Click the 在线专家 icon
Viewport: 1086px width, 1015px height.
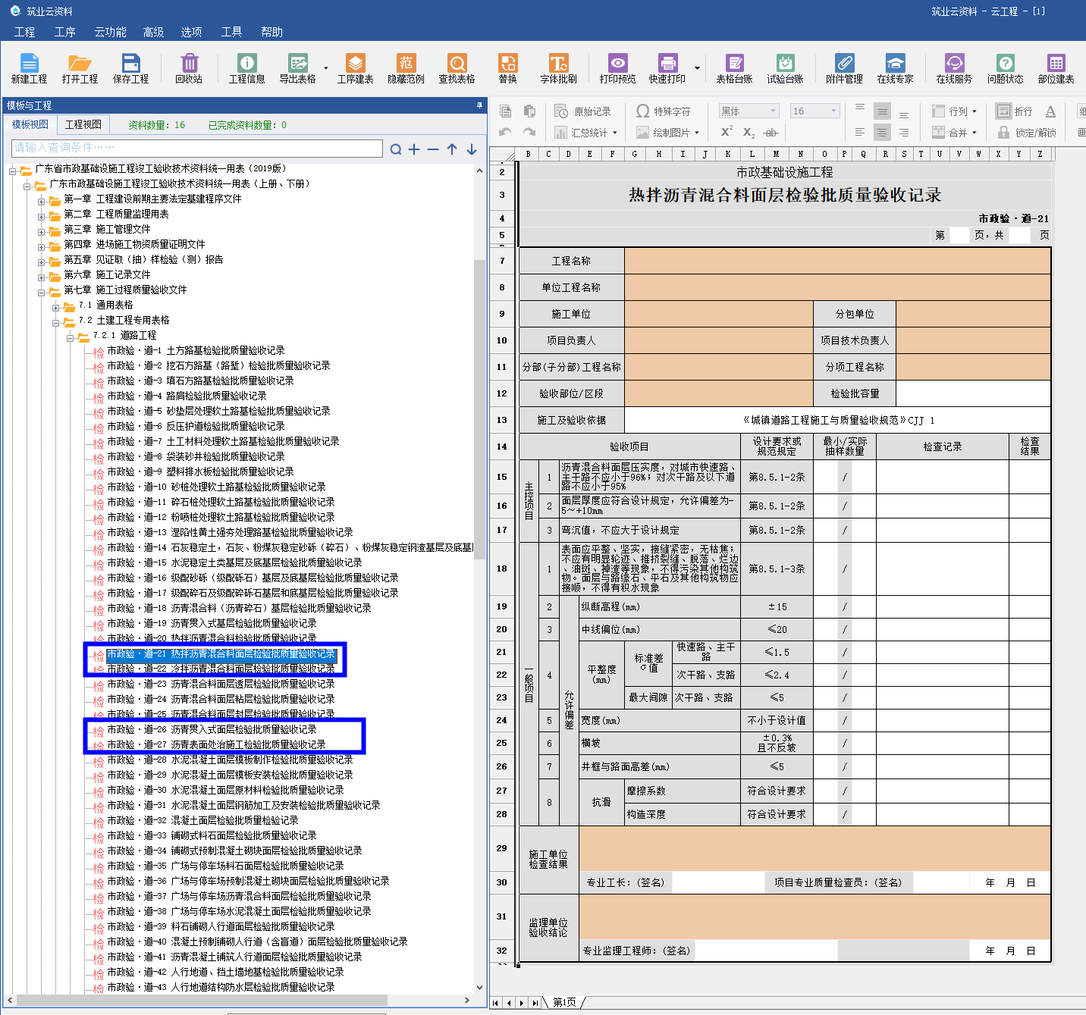(895, 68)
